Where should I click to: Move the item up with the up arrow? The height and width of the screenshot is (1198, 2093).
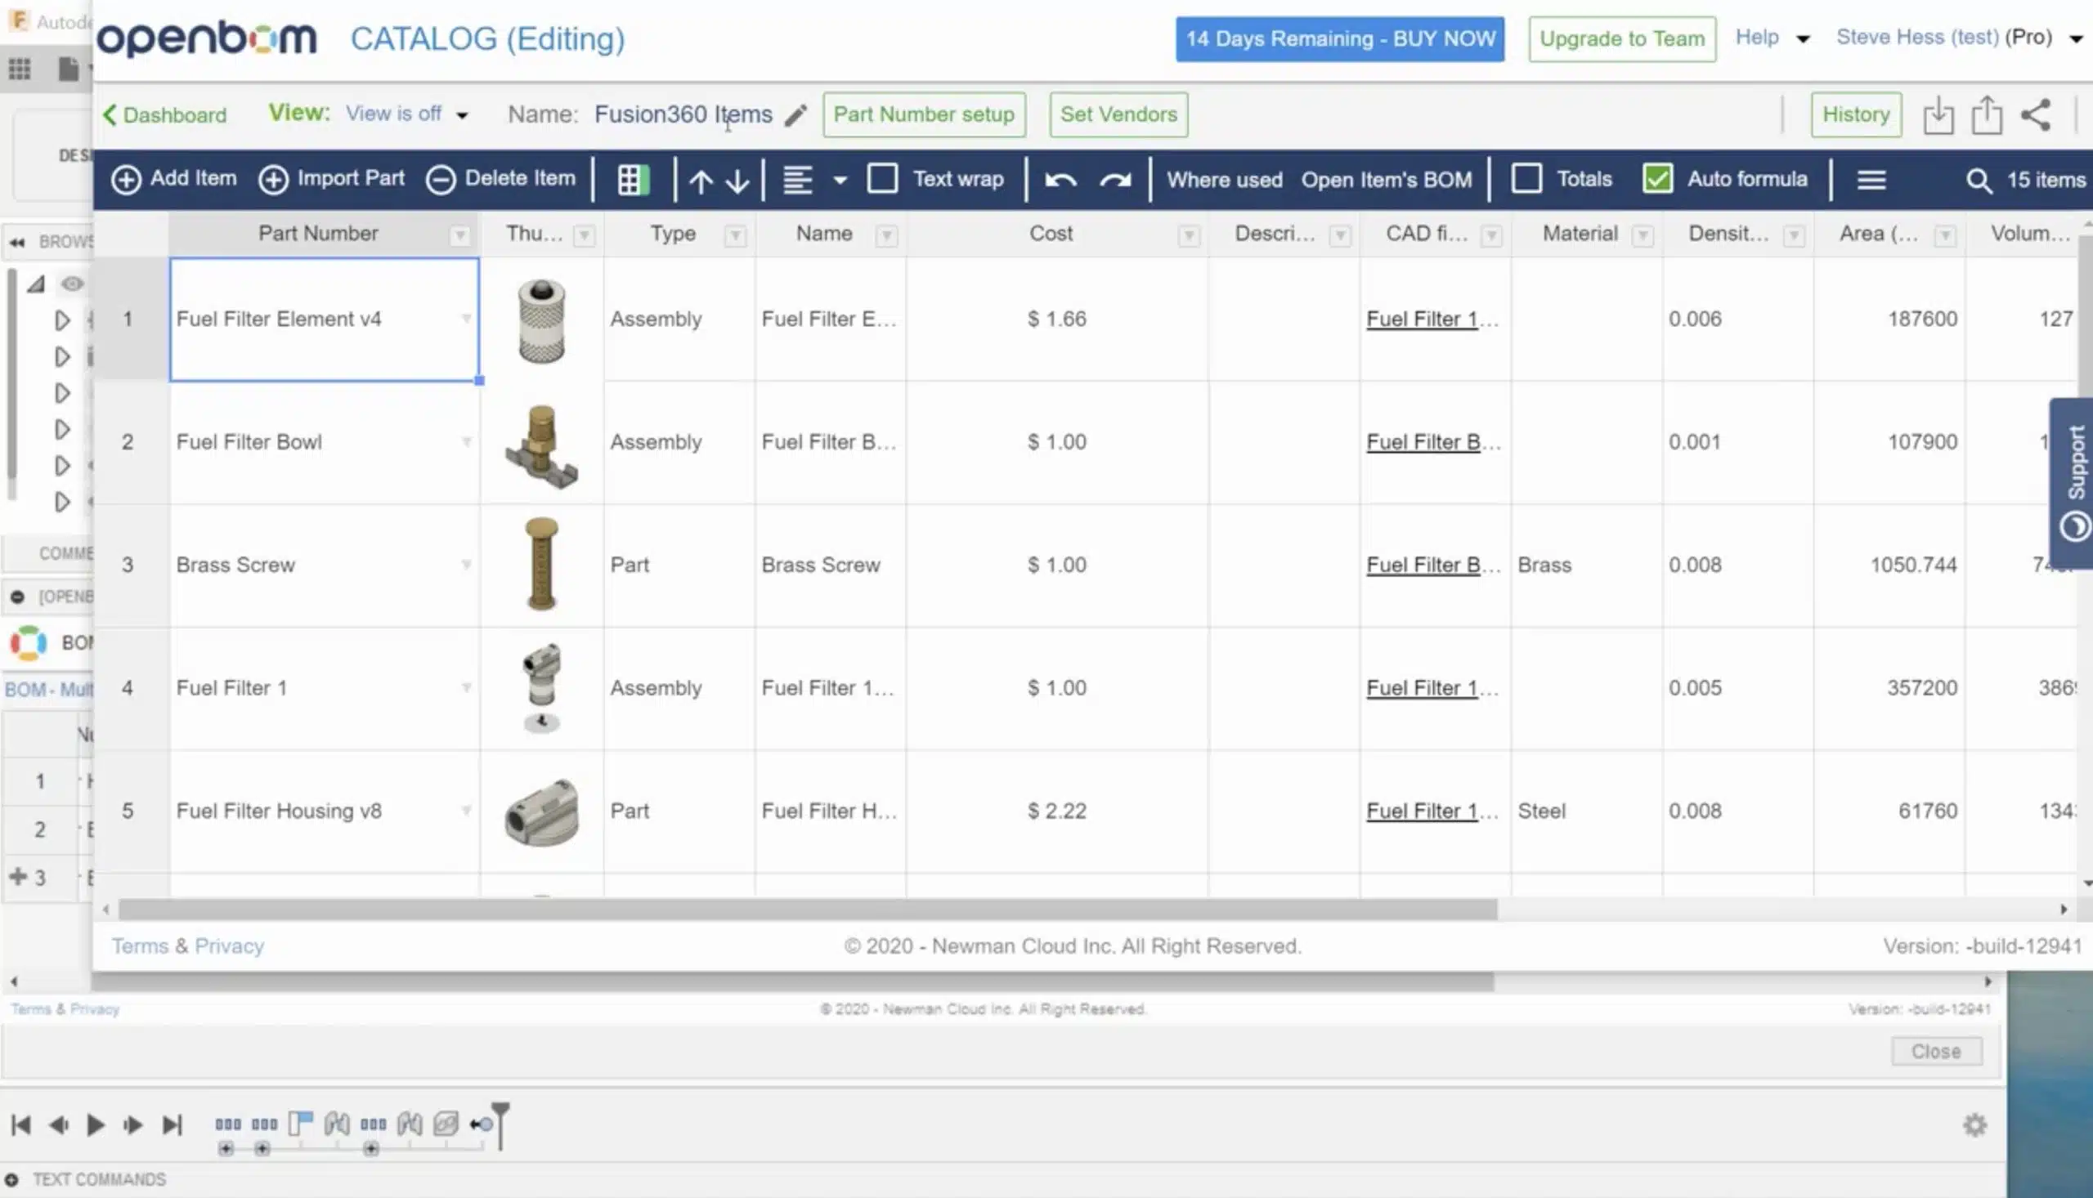[x=701, y=181]
